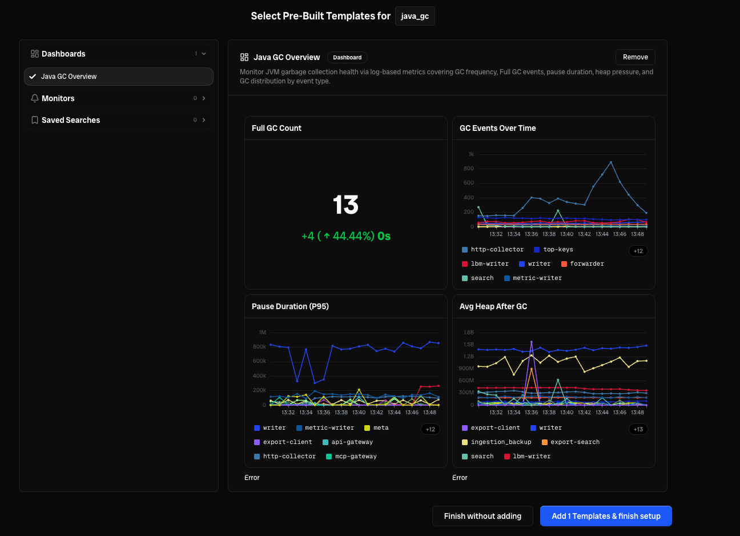The width and height of the screenshot is (740, 536).
Task: Open the Saved Searches section header
Action: [x=119, y=120]
